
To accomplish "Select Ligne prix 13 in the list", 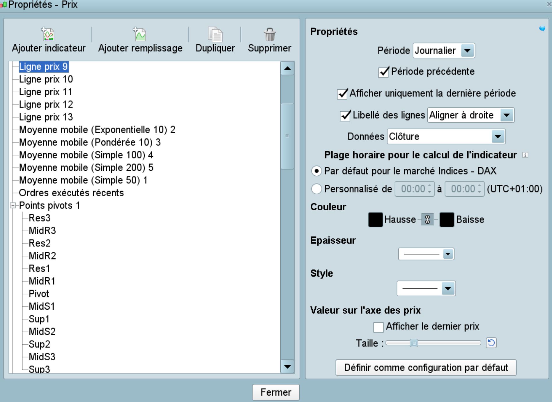I will pos(46,117).
